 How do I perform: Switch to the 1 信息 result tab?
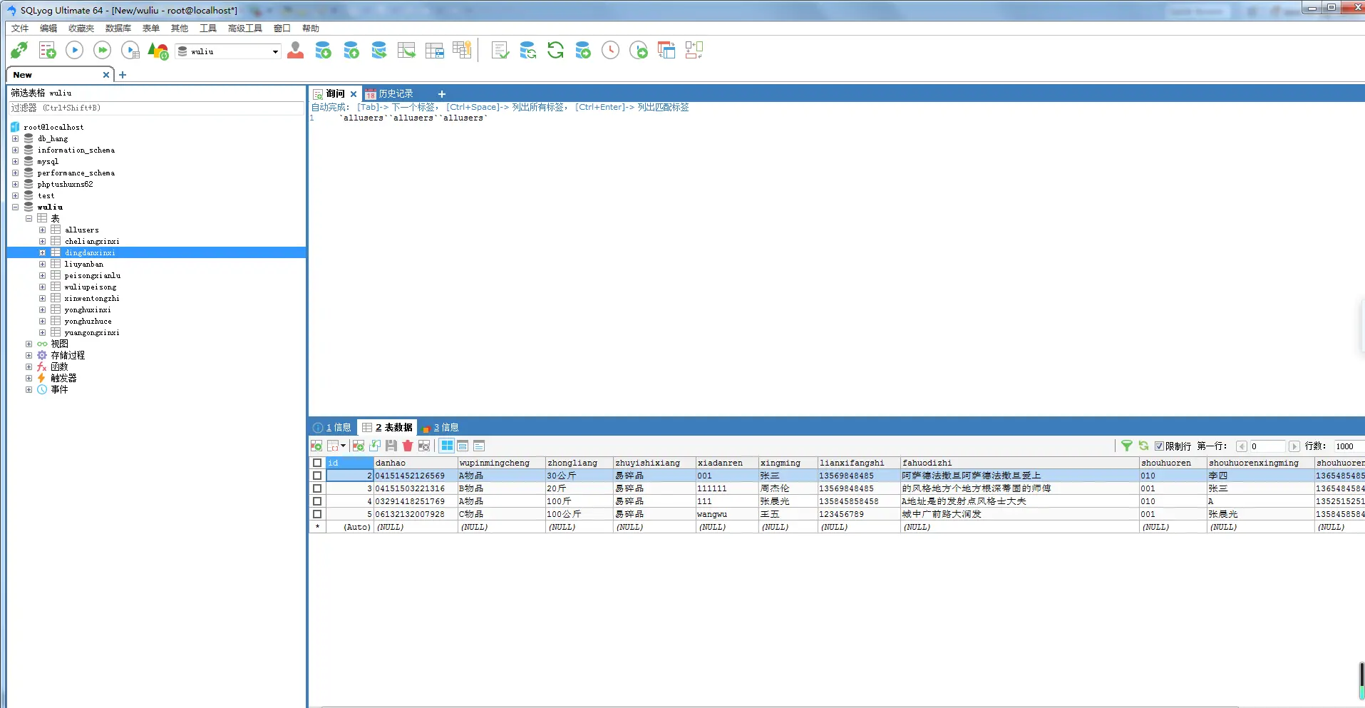click(x=332, y=428)
